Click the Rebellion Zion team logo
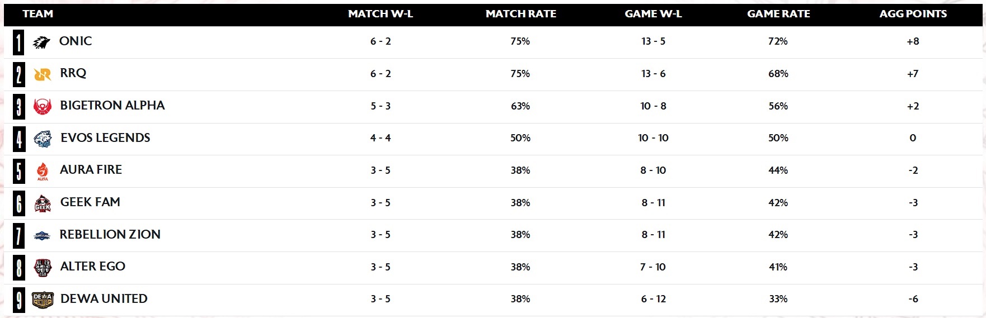The image size is (986, 318). coord(42,236)
